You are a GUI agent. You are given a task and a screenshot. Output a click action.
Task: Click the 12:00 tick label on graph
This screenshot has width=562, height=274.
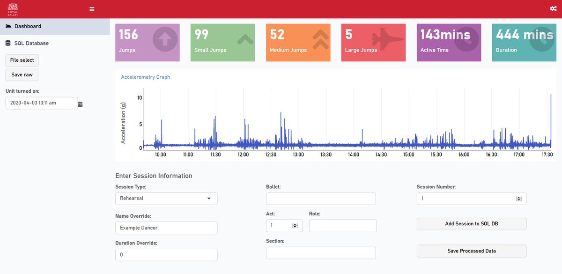tap(243, 155)
